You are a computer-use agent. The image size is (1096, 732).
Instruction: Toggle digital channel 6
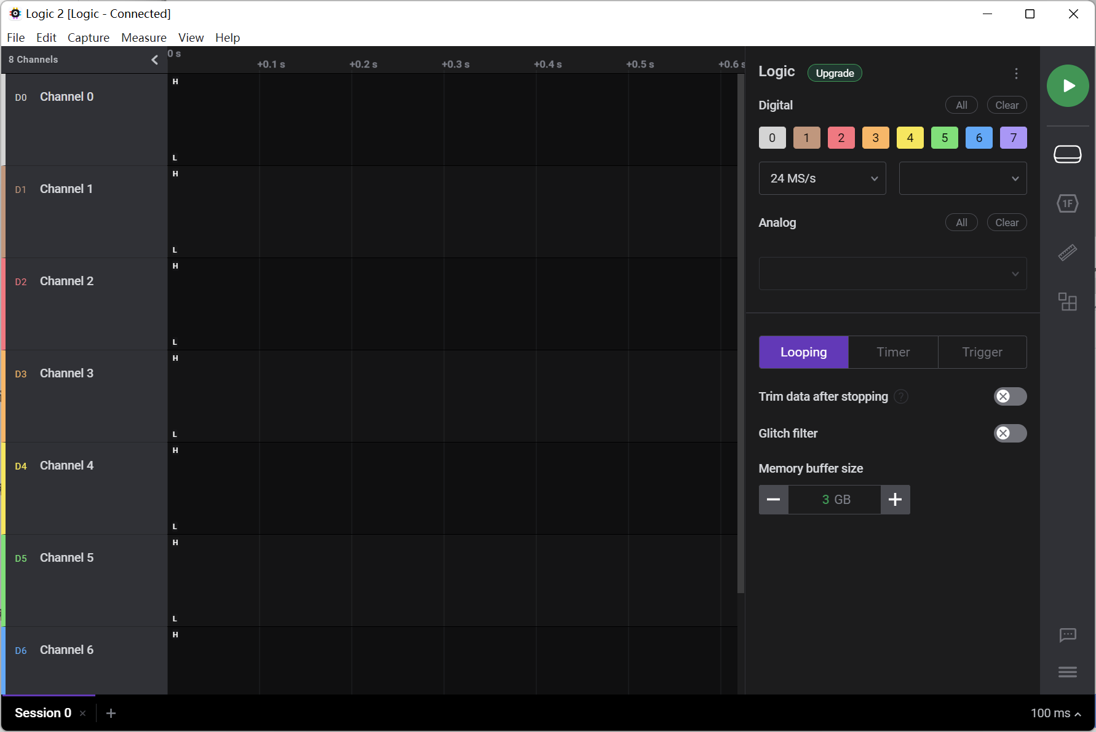pyautogui.click(x=979, y=138)
